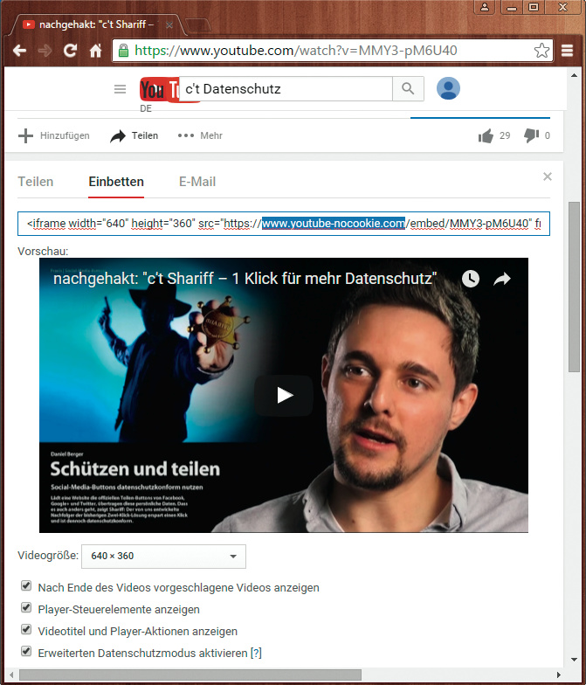The image size is (586, 685).
Task: Click the Vorschau: label
Action: (43, 252)
